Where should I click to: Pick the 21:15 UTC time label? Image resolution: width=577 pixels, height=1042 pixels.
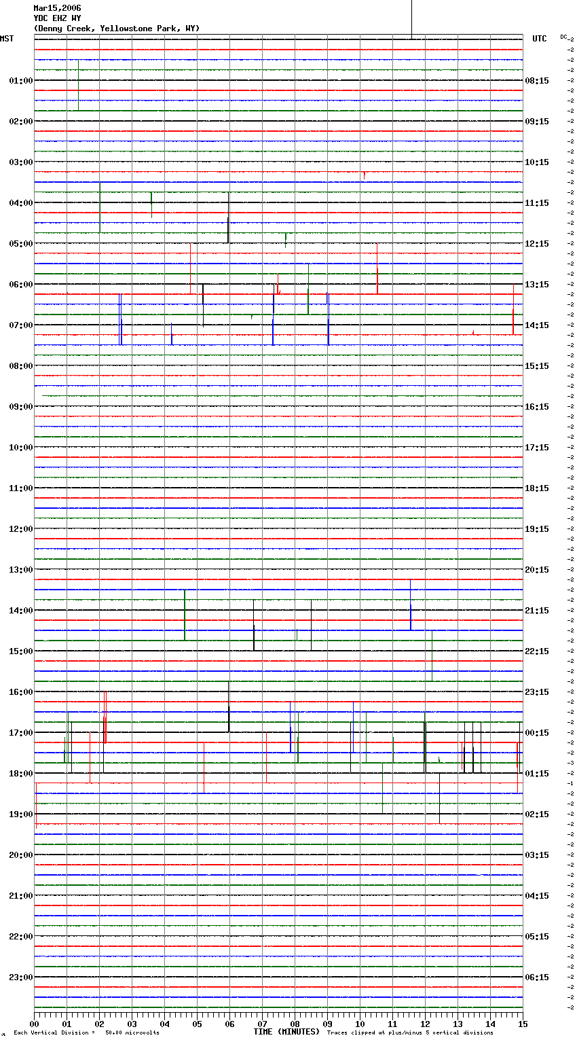pos(537,611)
